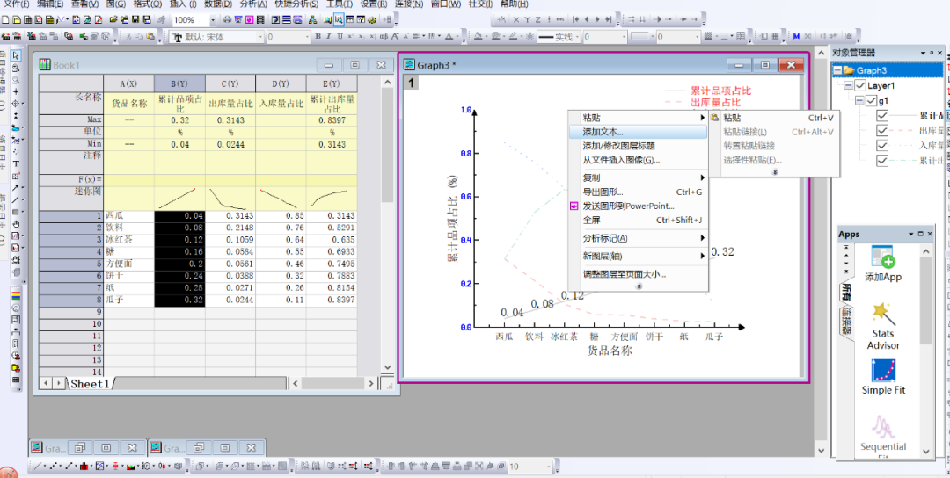Image resolution: width=950 pixels, height=478 pixels.
Task: Choose 添加文本... from context menu
Action: tap(638, 131)
